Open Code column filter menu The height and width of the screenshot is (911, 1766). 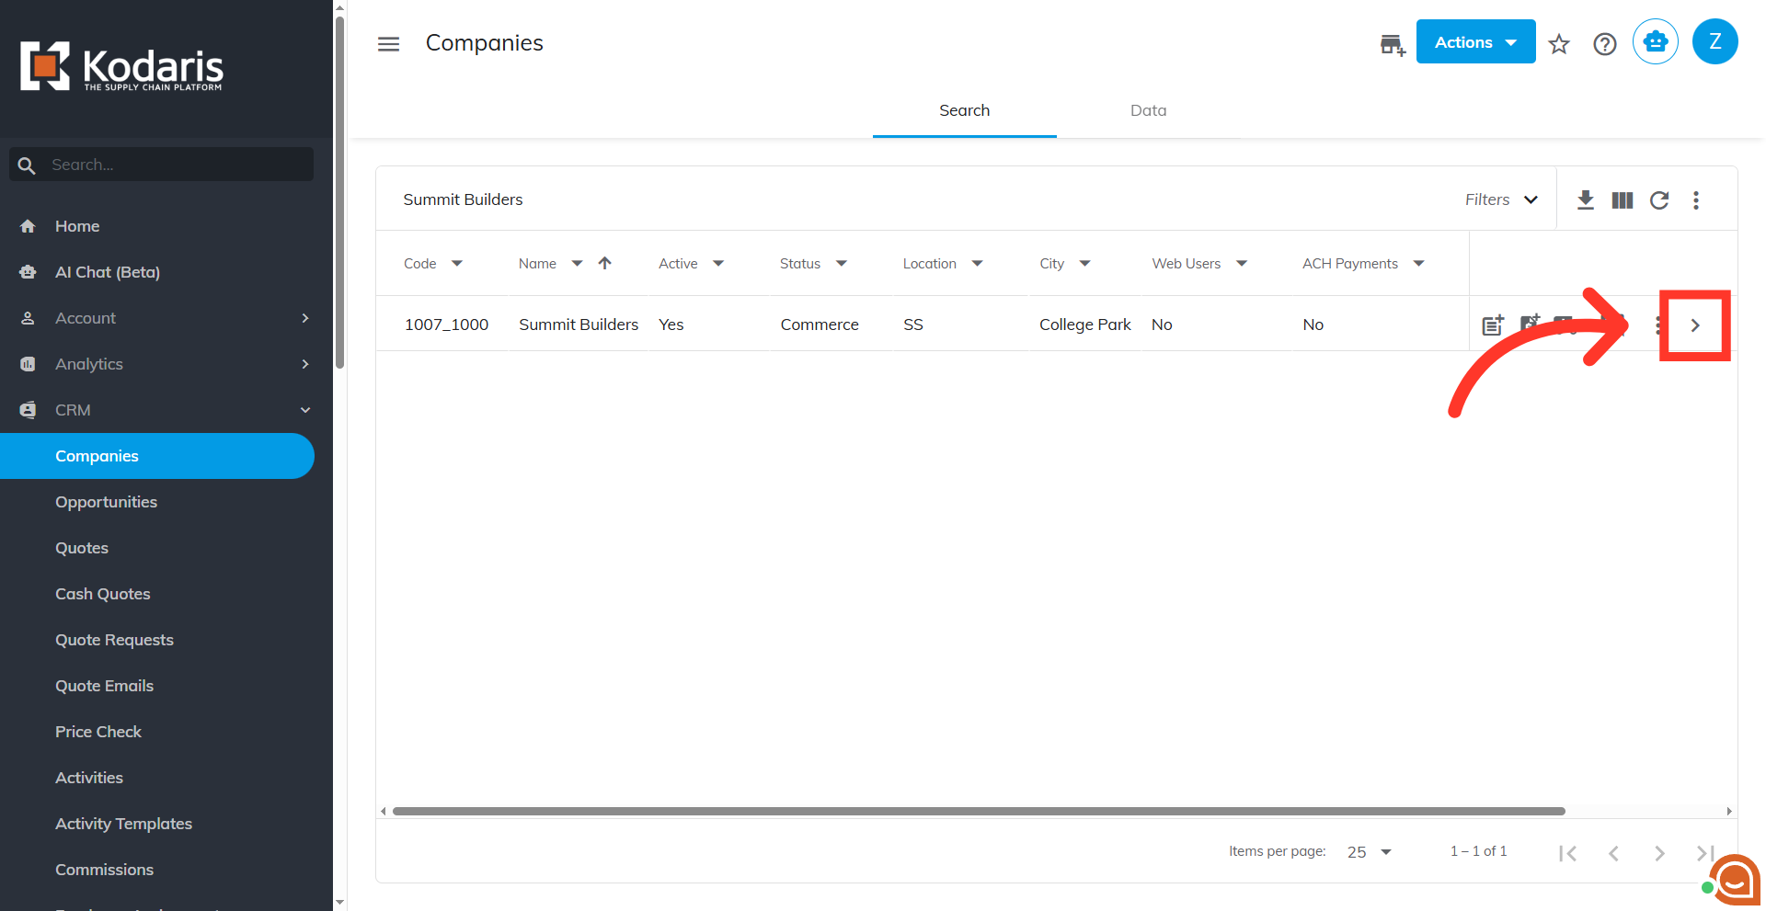(x=456, y=264)
